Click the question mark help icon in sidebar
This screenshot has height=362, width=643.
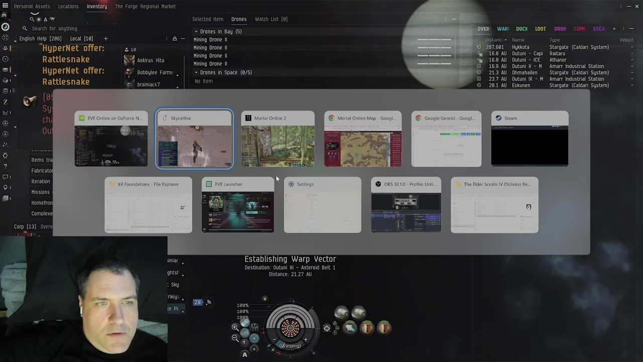pyautogui.click(x=6, y=166)
